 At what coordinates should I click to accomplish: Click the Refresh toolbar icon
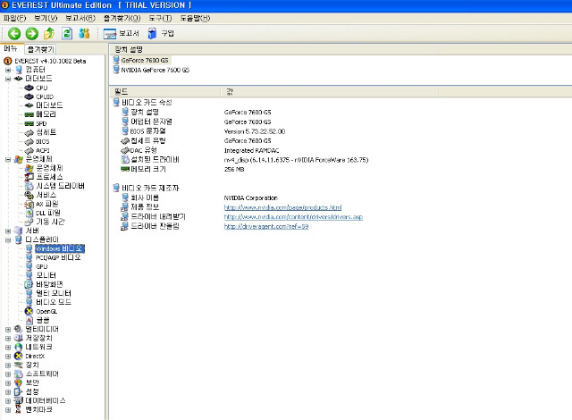[x=67, y=34]
